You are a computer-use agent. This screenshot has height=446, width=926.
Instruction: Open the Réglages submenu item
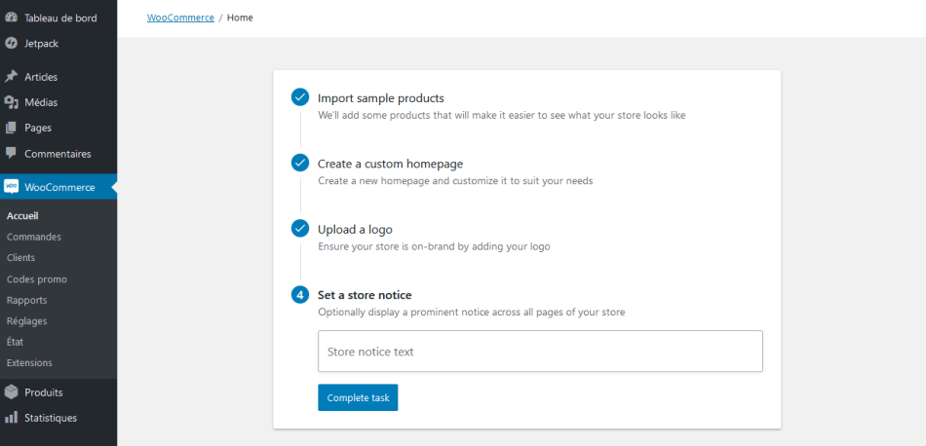(27, 321)
